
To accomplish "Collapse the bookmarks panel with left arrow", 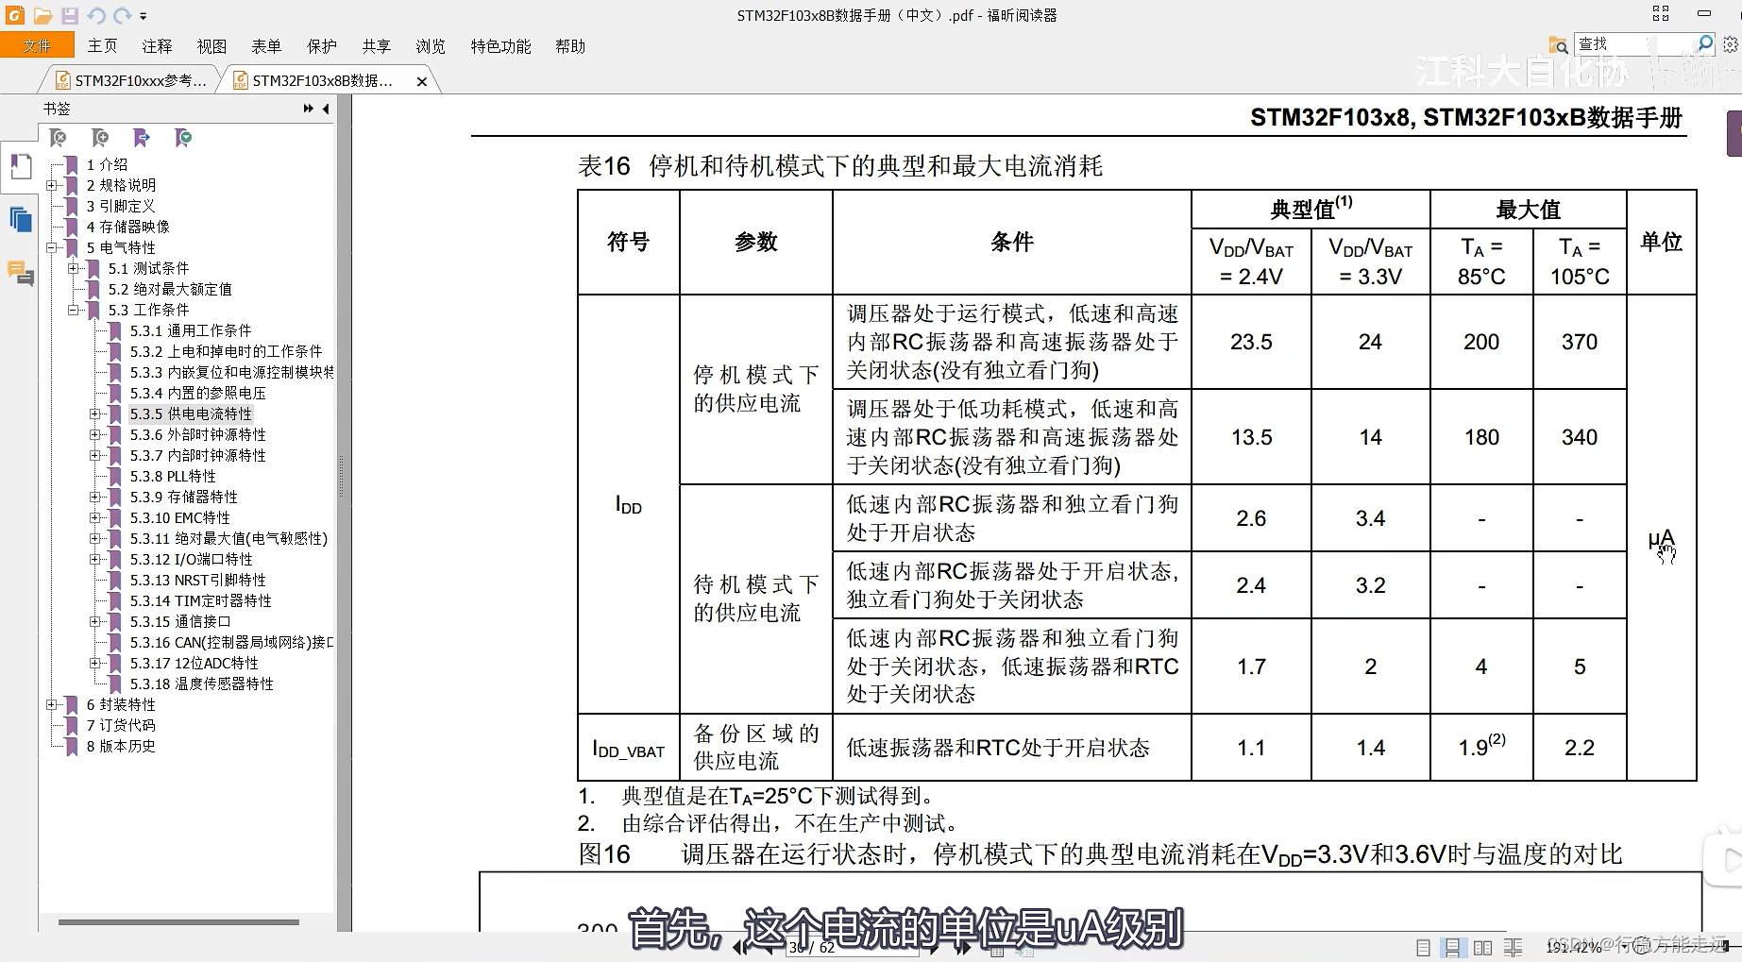I will pos(326,109).
